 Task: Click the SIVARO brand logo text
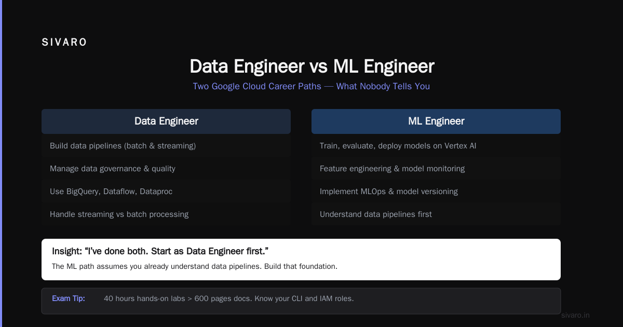tap(64, 43)
